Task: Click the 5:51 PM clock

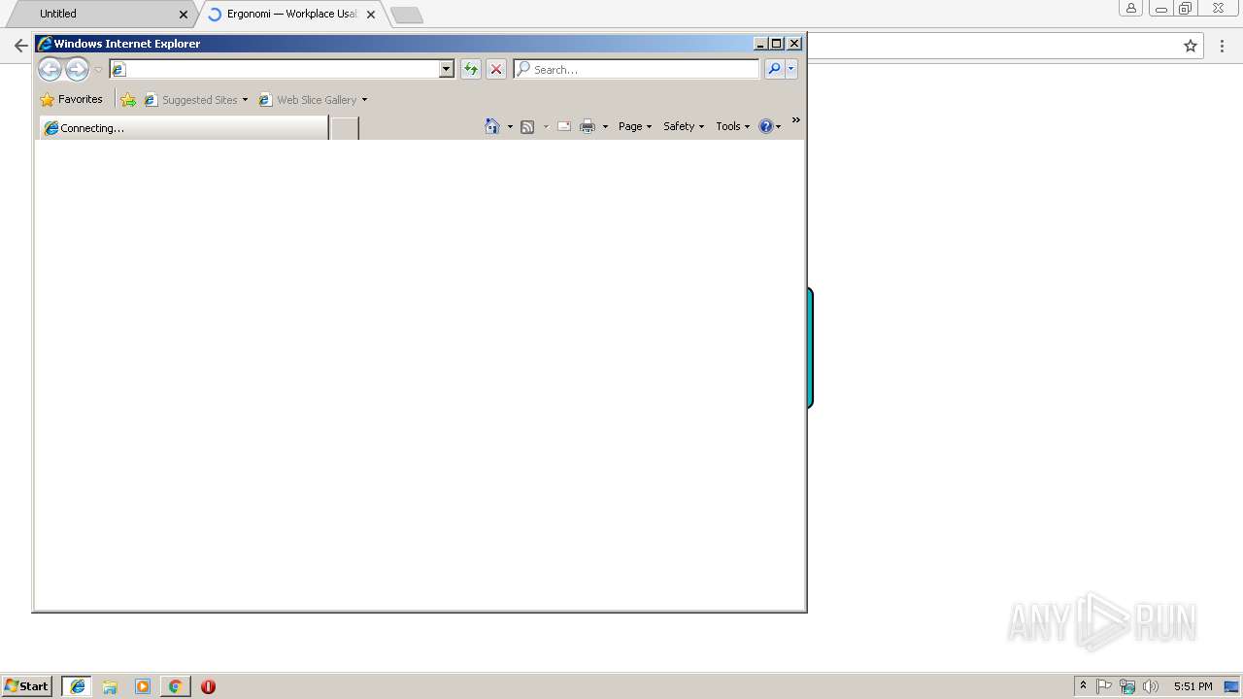Action: (x=1193, y=686)
